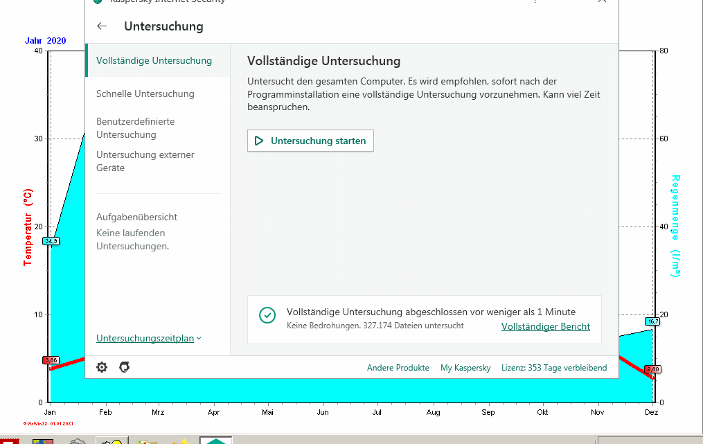Click the 'Feb' month label on chart
The width and height of the screenshot is (703, 444).
[105, 412]
